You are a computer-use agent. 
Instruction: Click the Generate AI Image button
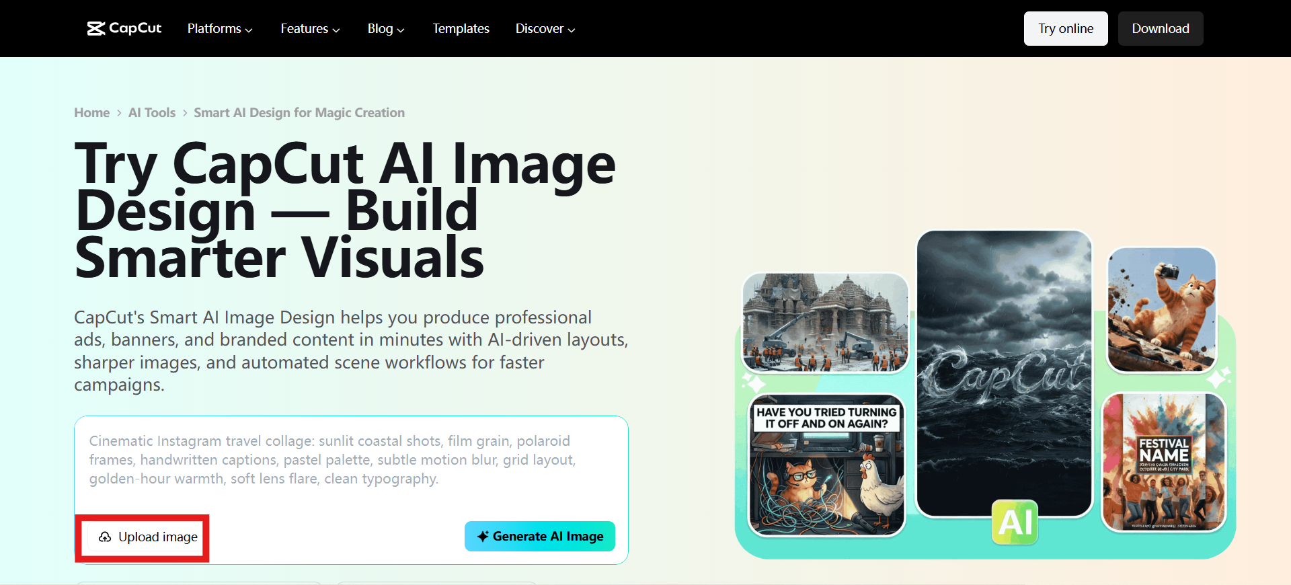point(540,536)
